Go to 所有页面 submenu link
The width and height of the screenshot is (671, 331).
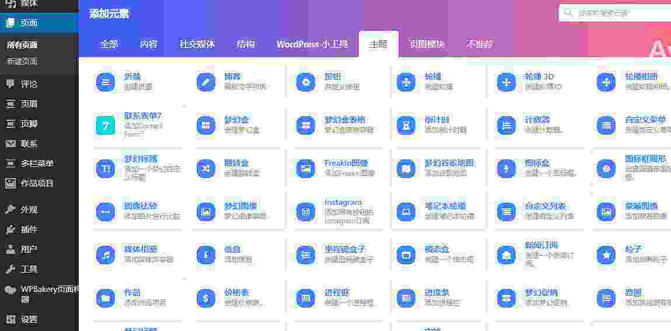[x=22, y=45]
